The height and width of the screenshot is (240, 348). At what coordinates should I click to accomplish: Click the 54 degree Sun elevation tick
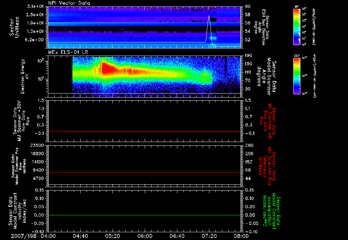coord(248,32)
